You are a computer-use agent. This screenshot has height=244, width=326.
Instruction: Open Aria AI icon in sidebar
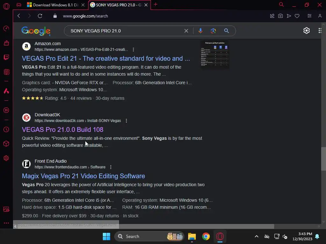pos(6,91)
